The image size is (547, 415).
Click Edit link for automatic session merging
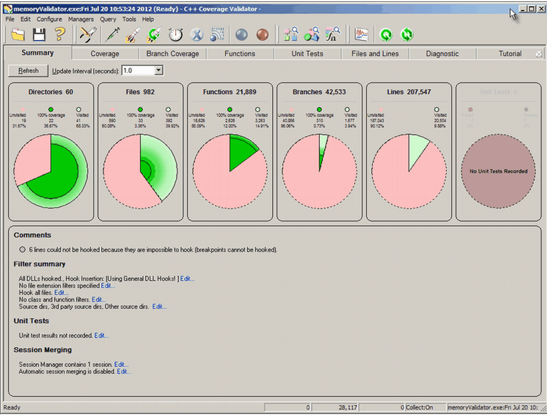click(123, 371)
